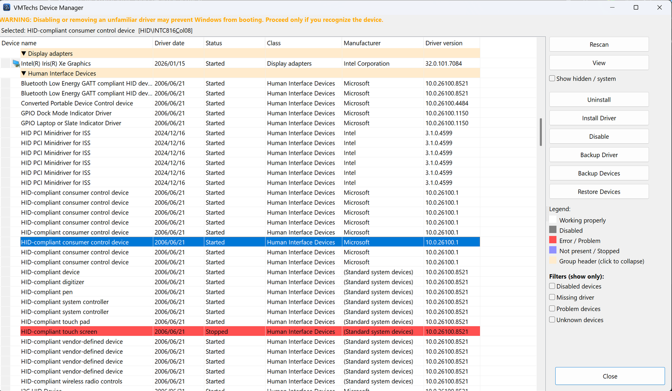
Task: Click driver version 32.0.101.7084 cell
Action: tap(451, 63)
